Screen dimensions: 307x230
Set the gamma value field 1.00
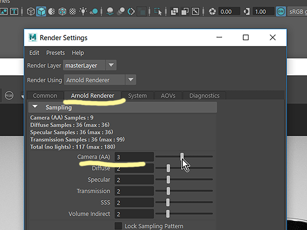(x=263, y=11)
